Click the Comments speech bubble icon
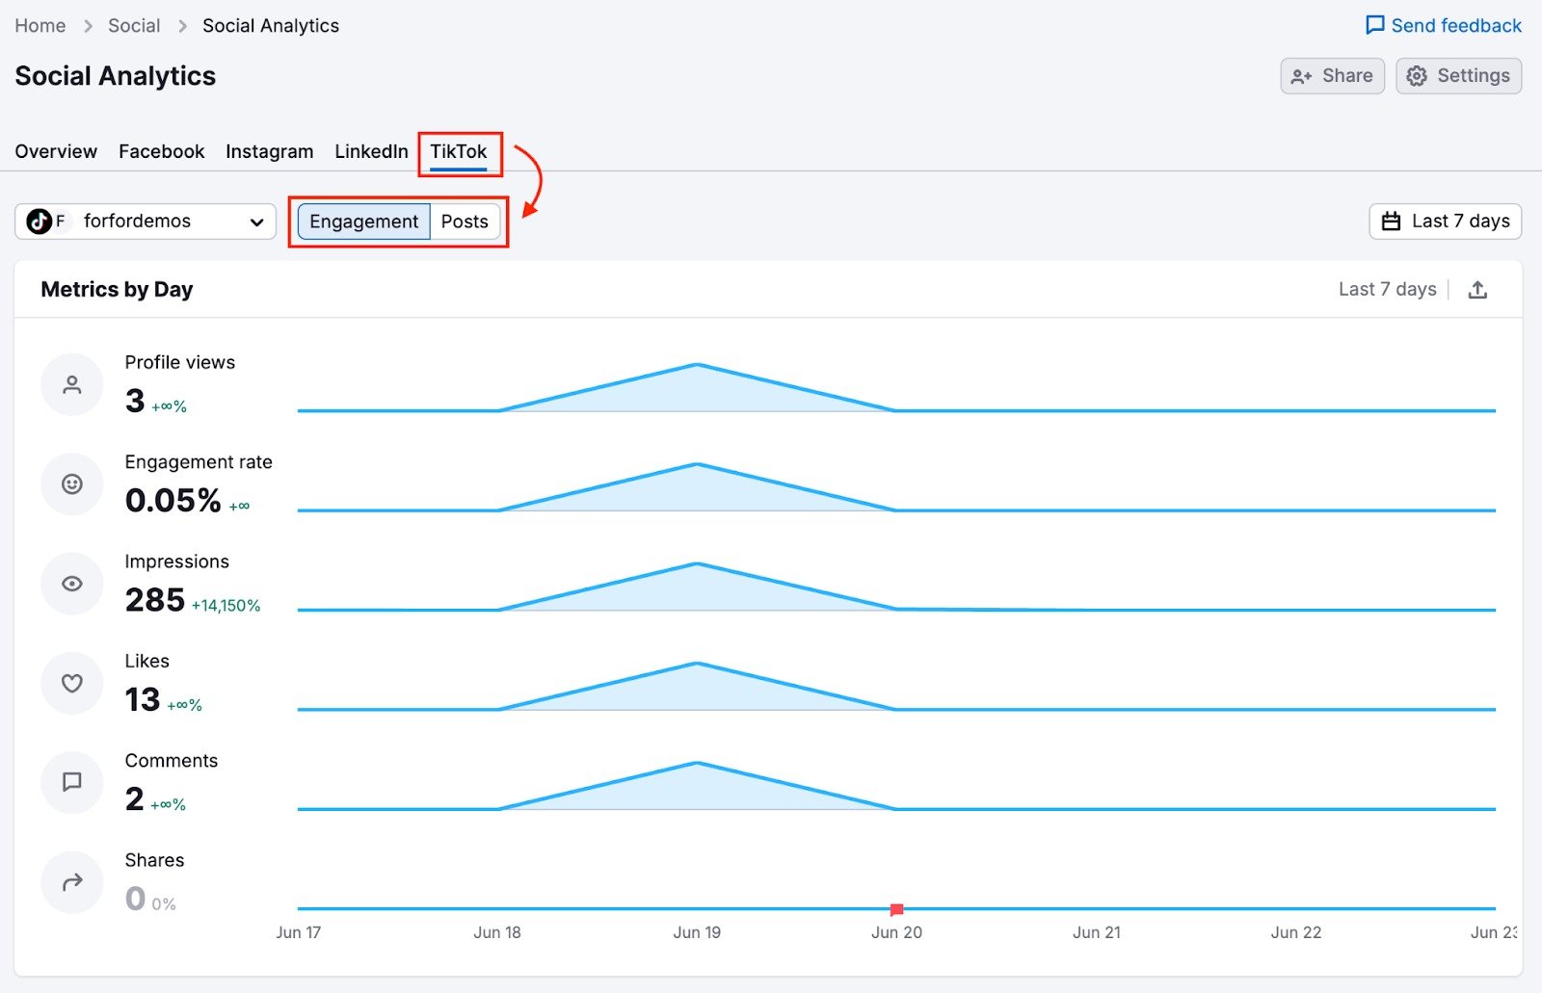This screenshot has height=993, width=1542. (x=71, y=782)
